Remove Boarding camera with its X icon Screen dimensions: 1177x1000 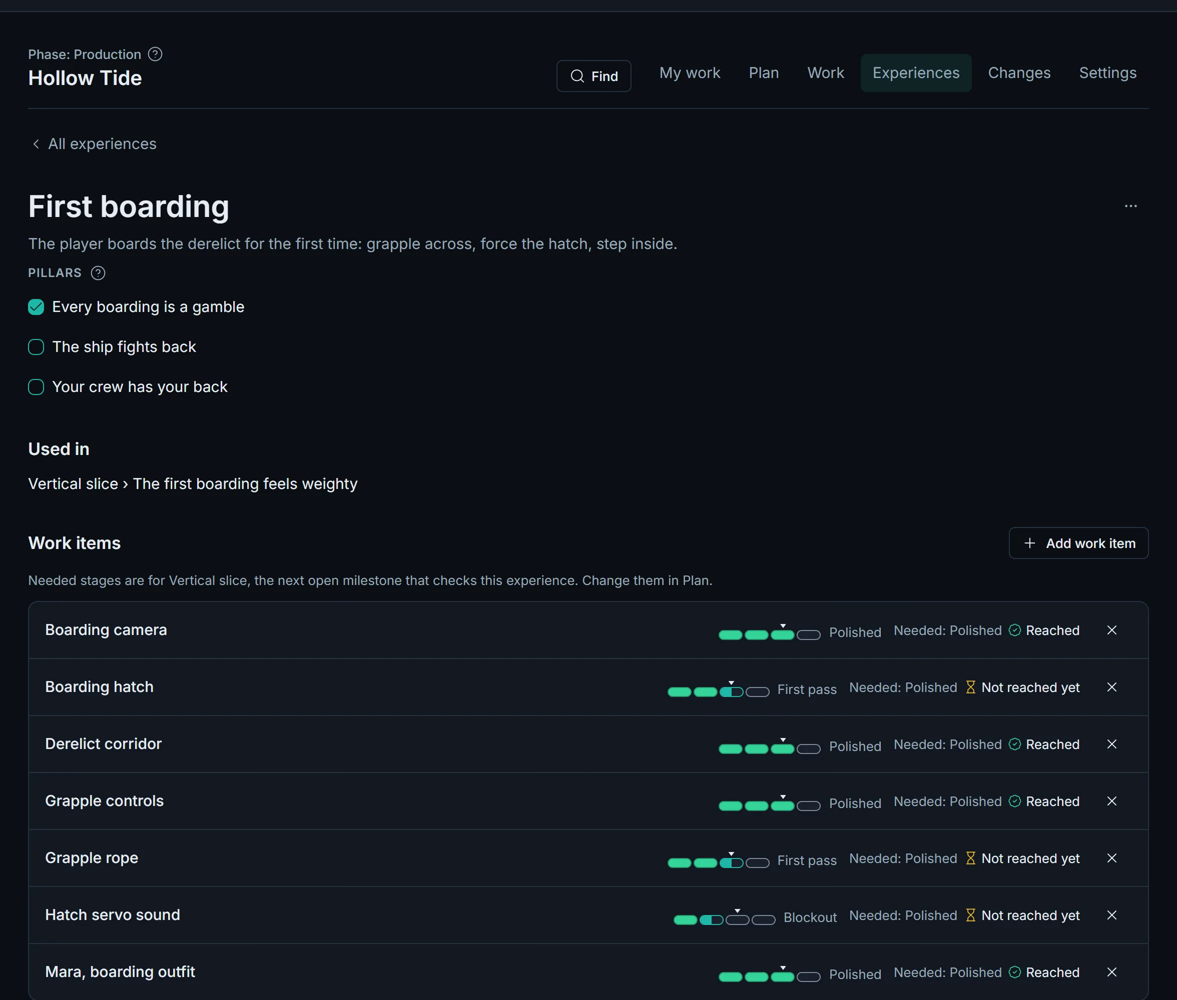pyautogui.click(x=1112, y=630)
